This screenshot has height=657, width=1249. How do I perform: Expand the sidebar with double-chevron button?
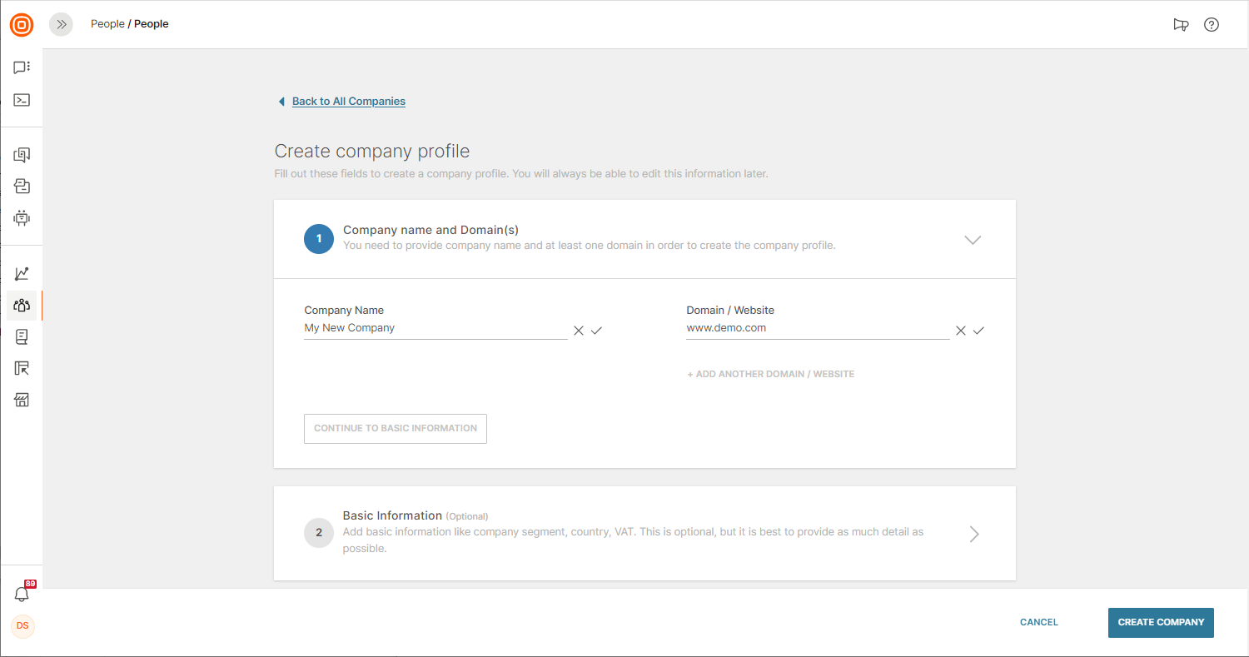61,25
